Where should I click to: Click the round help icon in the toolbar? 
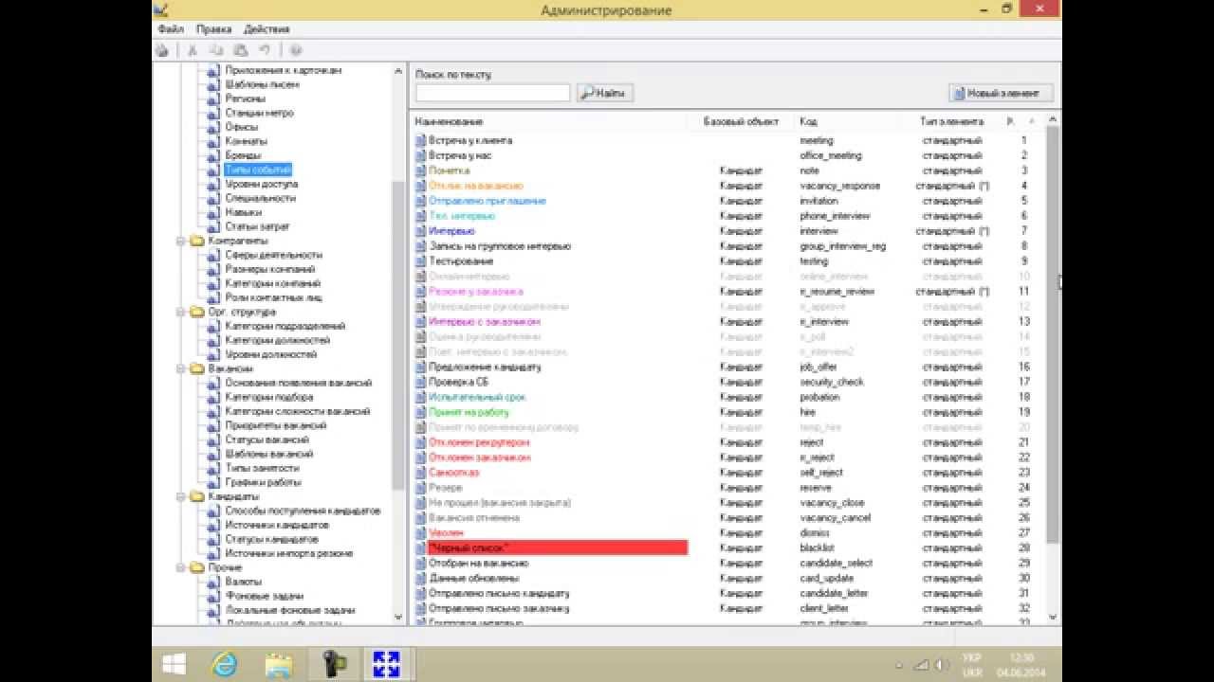[296, 50]
